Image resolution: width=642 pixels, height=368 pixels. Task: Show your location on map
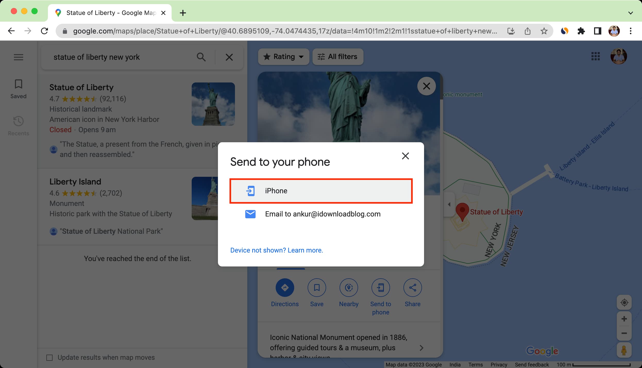coord(624,303)
